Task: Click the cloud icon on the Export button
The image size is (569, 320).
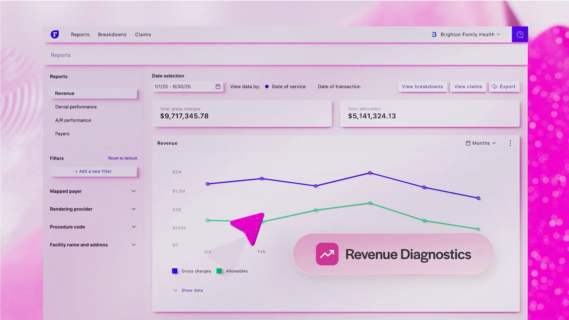Action: [494, 86]
